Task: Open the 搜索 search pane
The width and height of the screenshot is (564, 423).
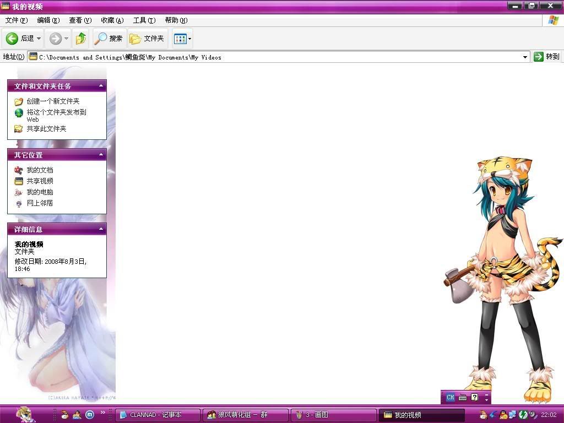Action: [x=109, y=39]
